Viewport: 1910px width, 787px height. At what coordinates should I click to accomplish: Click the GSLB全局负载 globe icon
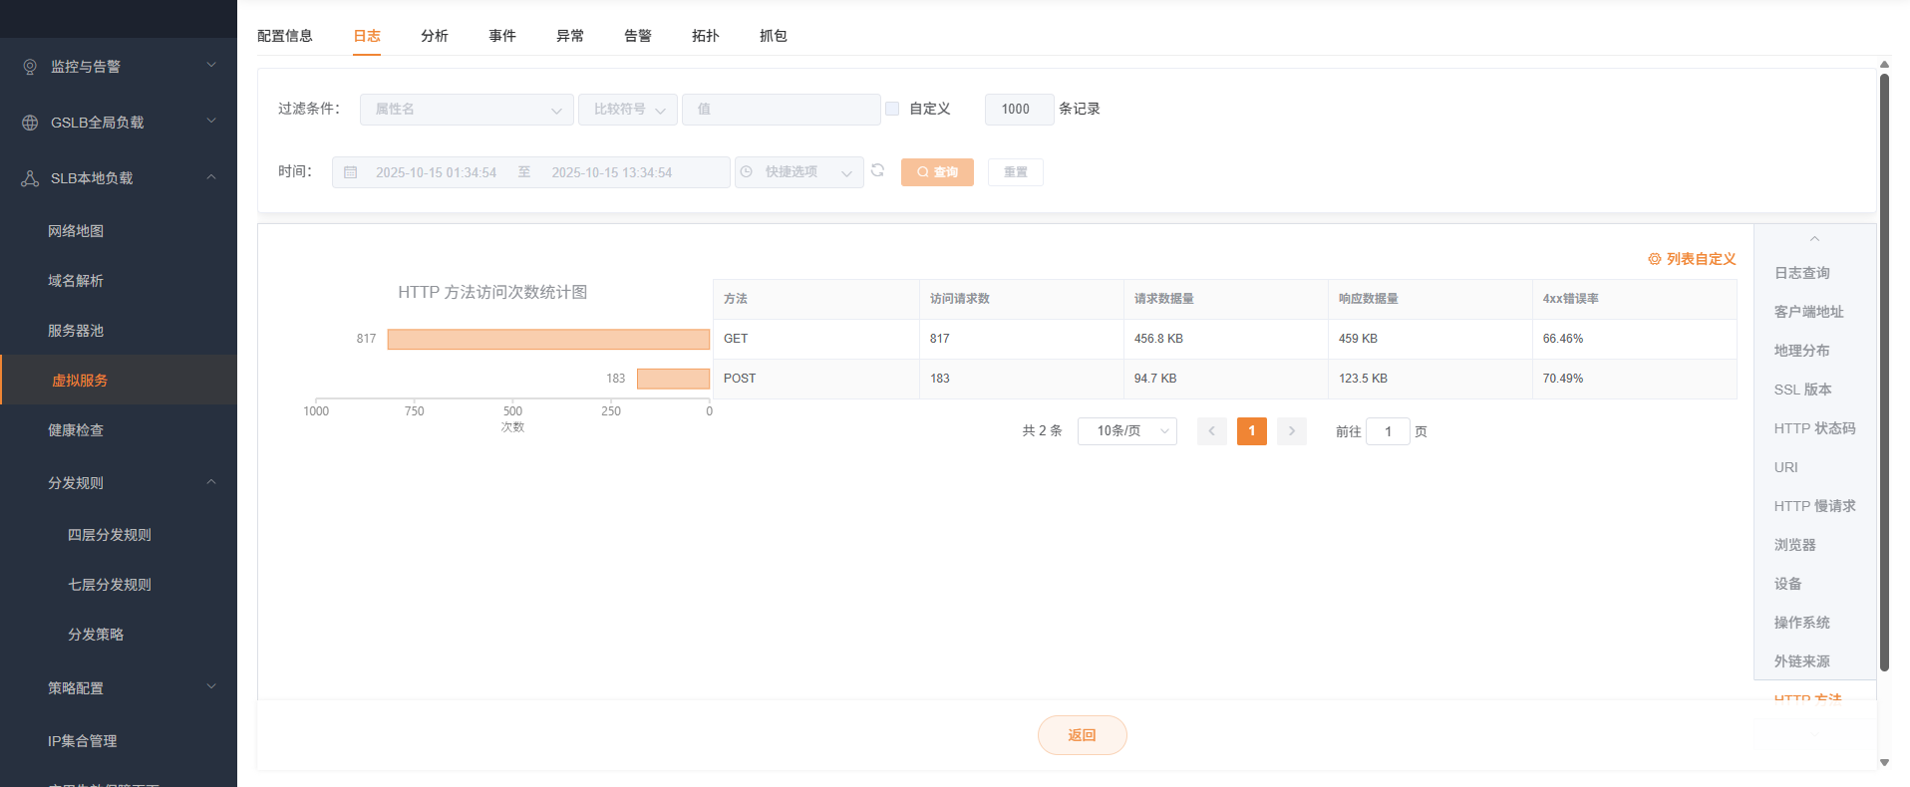(x=30, y=123)
